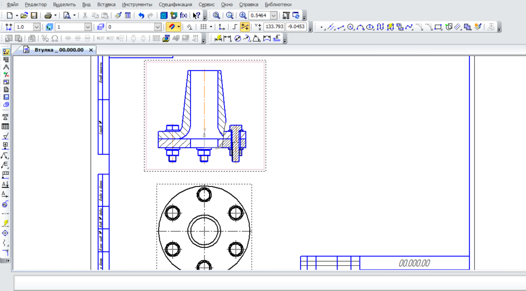Viewport: 526px width, 291px height.
Task: Click the Undo arrow icon
Action: (x=141, y=16)
